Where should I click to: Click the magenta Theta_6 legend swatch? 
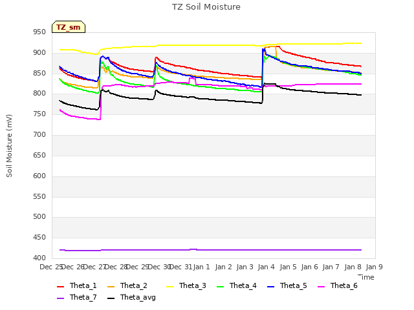coord(321,287)
